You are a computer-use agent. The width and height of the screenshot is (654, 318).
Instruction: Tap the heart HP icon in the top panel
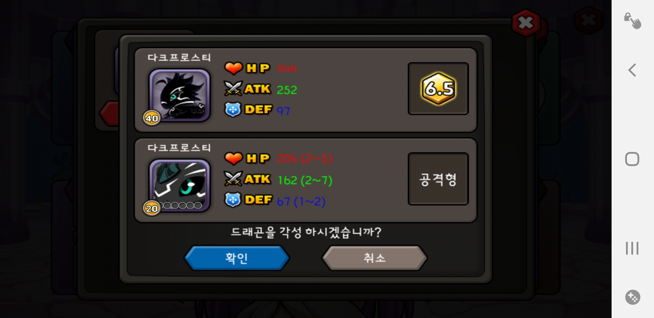tap(233, 68)
